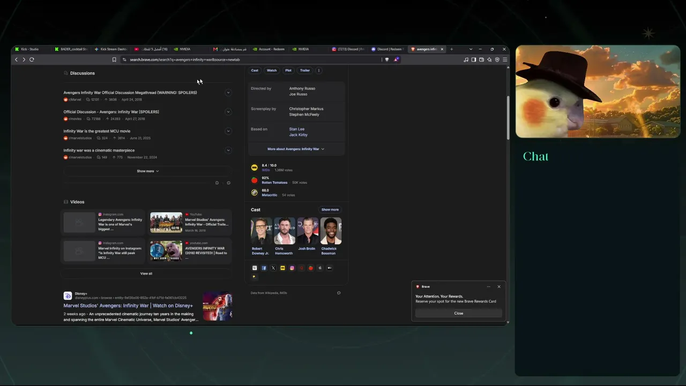This screenshot has height=386, width=686.
Task: Open the Jack Kirby link
Action: click(299, 135)
